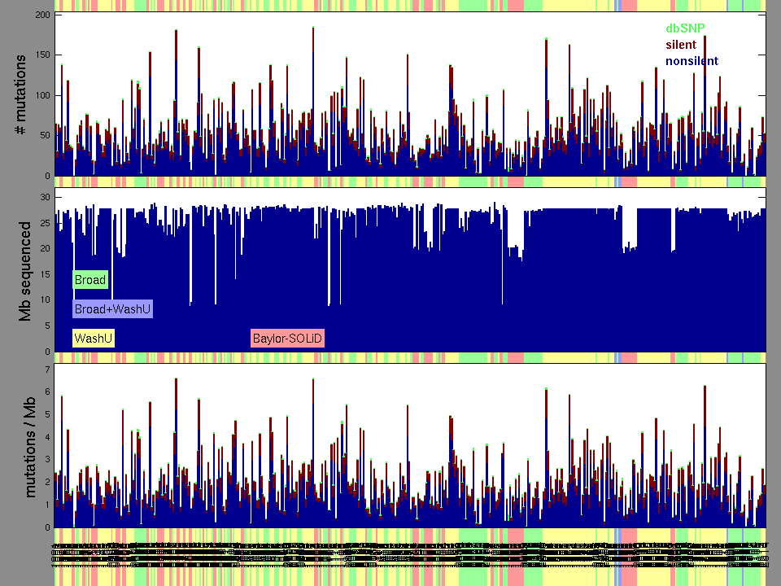Click the 6 tick on mutations per Mb axis
Image resolution: width=781 pixels, height=586 pixels.
[47, 392]
